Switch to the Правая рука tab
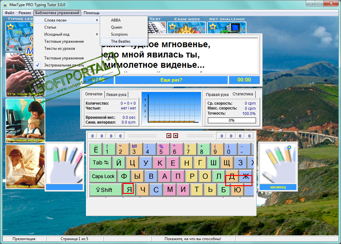341x244 pixels. pyautogui.click(x=217, y=94)
